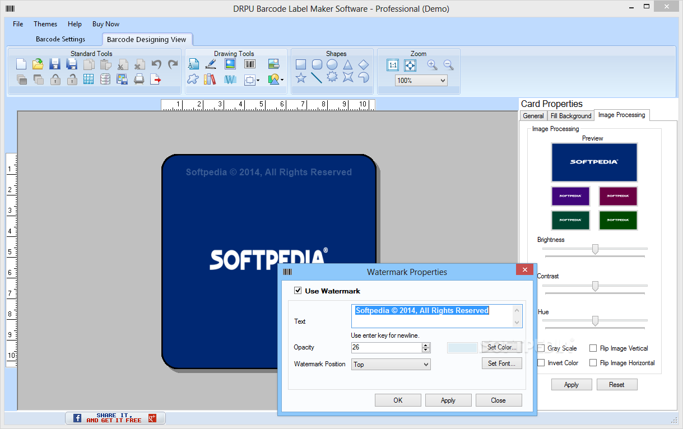This screenshot has height=429, width=683.
Task: Insert a barcode using the barcode tool
Action: coord(250,64)
